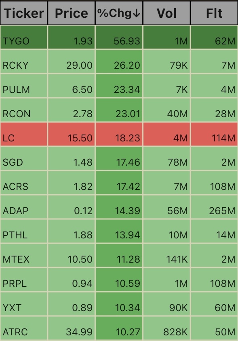Sort by the Price column header
This screenshot has height=341, width=238.
click(72, 13)
